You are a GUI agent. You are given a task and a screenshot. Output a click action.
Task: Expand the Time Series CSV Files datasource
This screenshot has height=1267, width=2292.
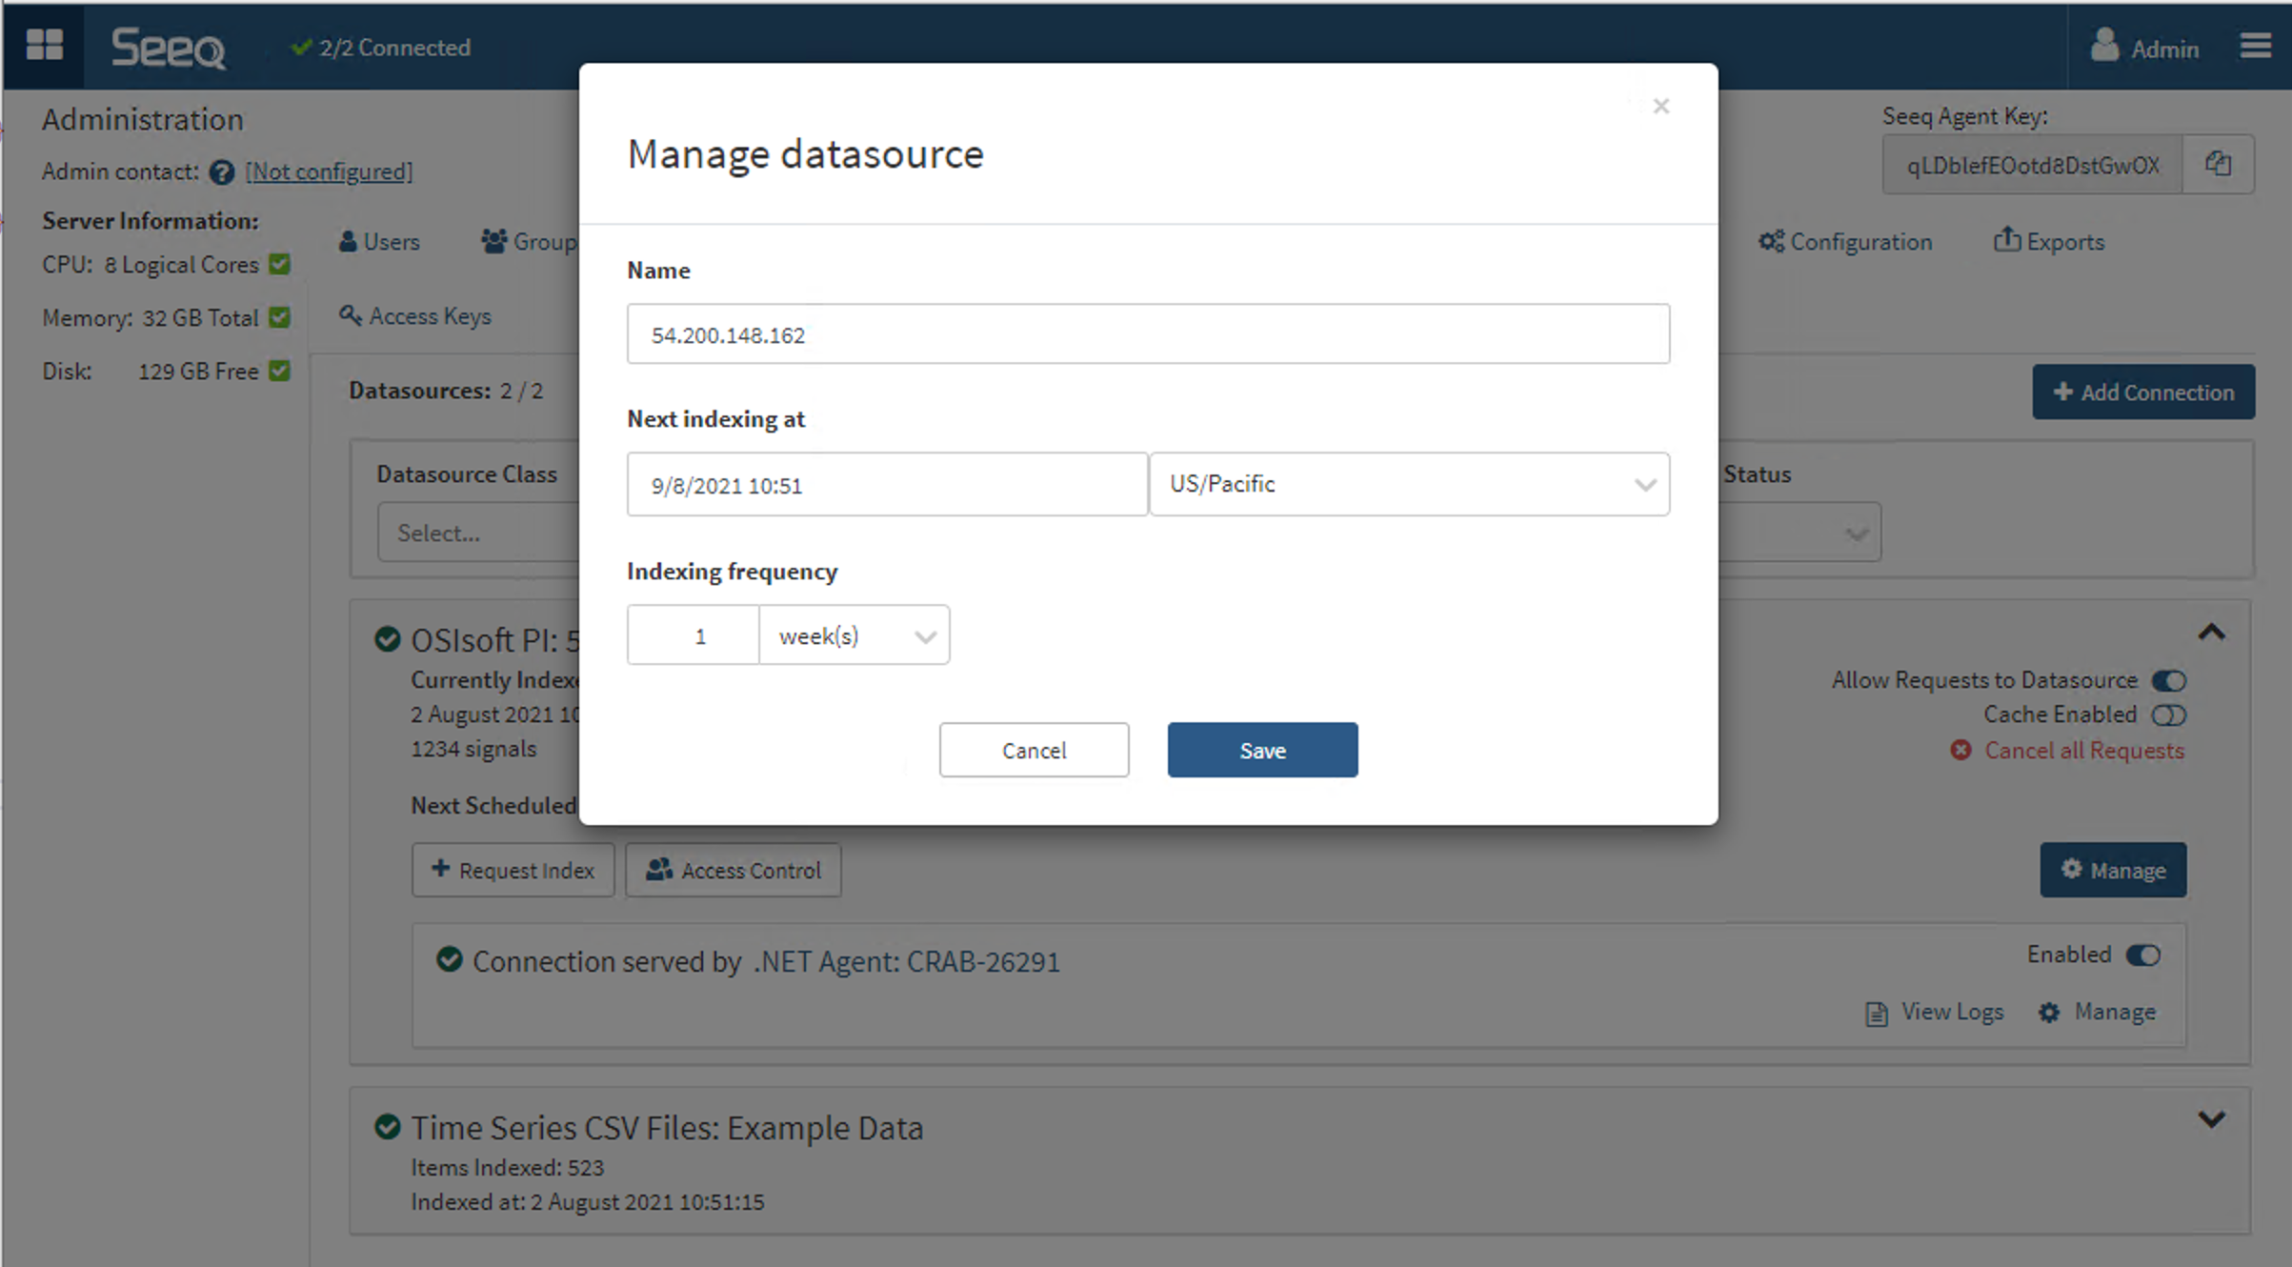(x=2211, y=1119)
